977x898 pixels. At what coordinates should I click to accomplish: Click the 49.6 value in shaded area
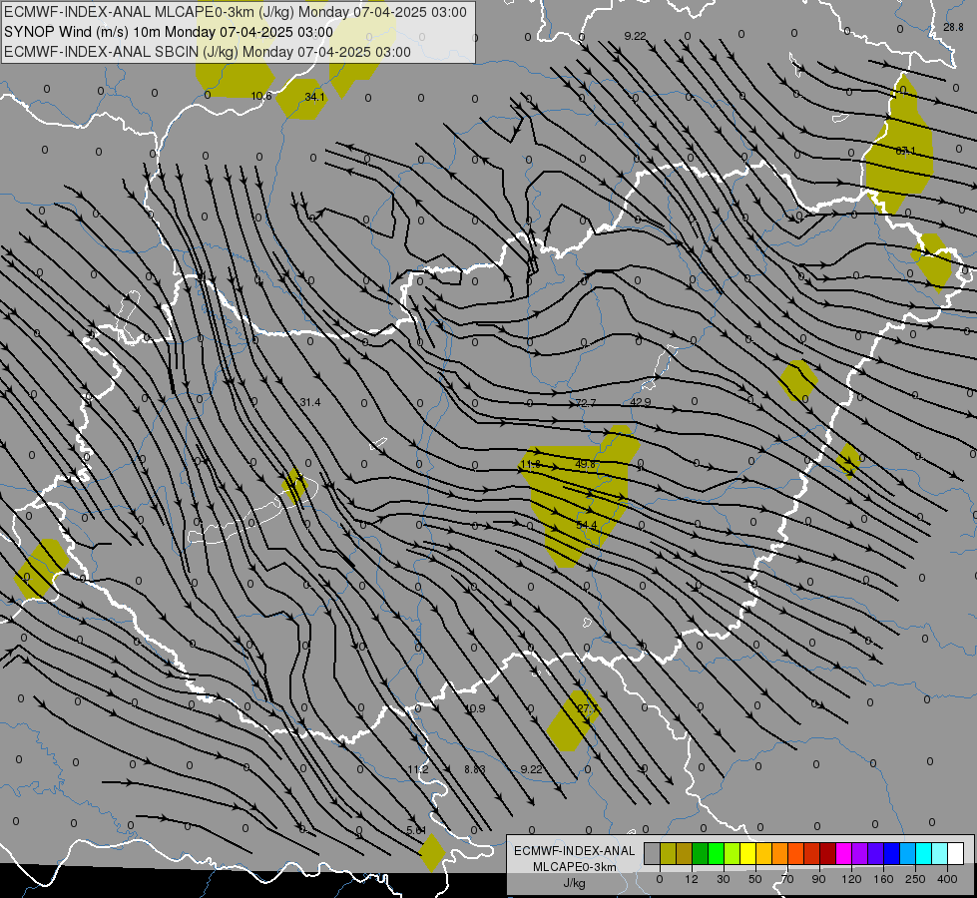click(585, 464)
